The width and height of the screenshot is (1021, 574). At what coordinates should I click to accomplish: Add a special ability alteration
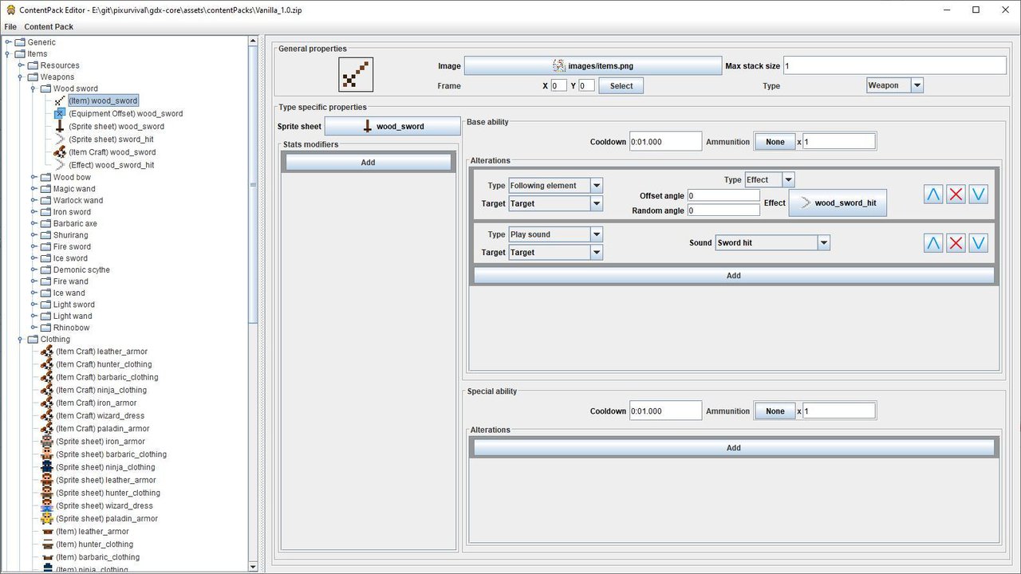[734, 448]
